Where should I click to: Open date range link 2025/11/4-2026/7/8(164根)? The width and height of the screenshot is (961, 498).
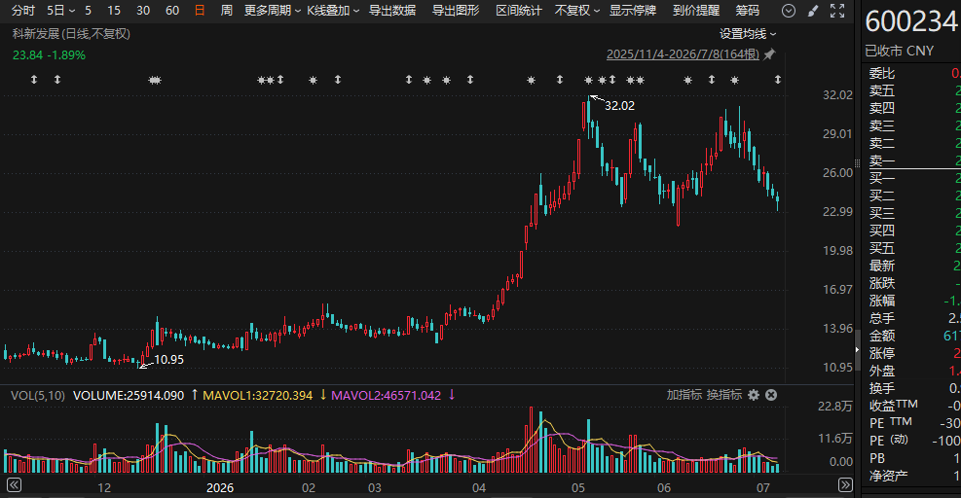(683, 53)
